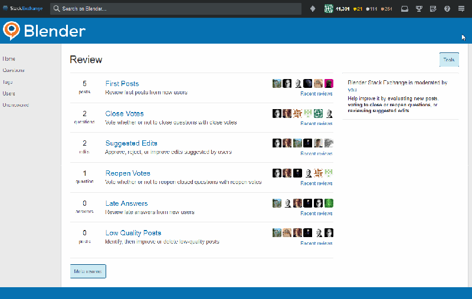
Task: Click the Blender site logo
Action: [x=44, y=31]
